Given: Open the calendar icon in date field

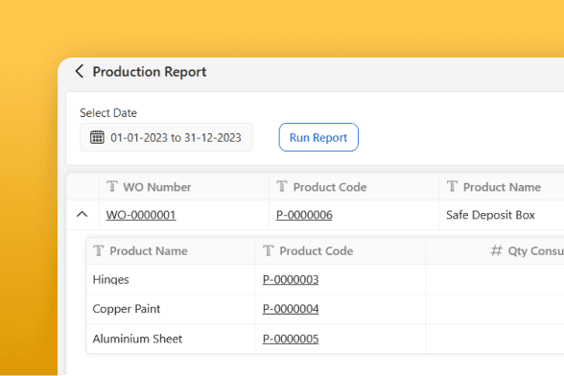Looking at the screenshot, I should click(x=97, y=137).
